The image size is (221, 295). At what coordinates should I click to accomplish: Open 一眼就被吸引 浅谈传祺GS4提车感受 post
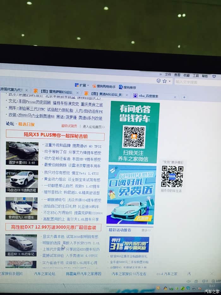[72, 200]
